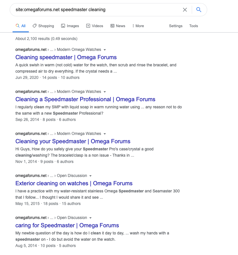This screenshot has height=255, width=238.
Task: Click inside the search input field
Action: pos(86,10)
